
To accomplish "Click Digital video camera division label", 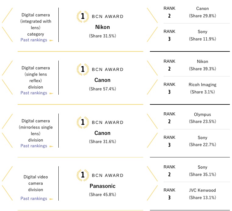I will [36, 183].
